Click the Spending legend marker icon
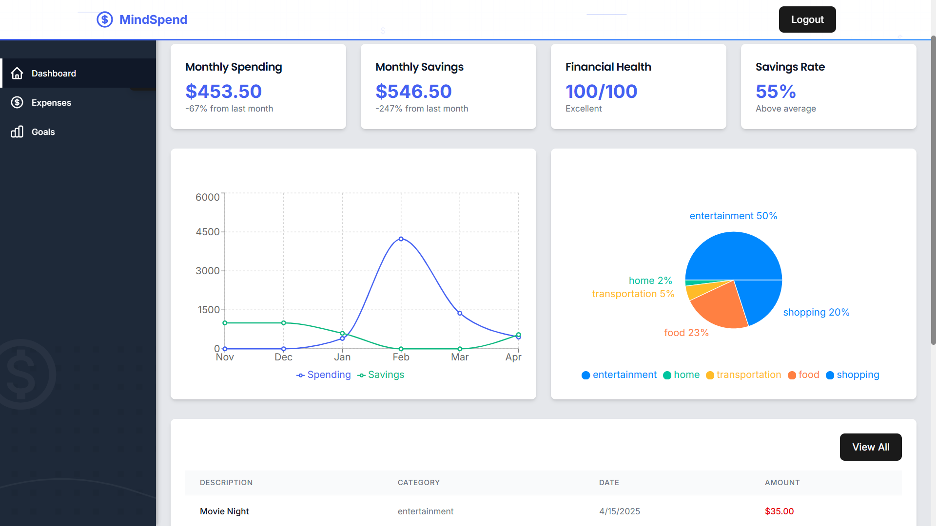This screenshot has width=936, height=526. (x=300, y=375)
